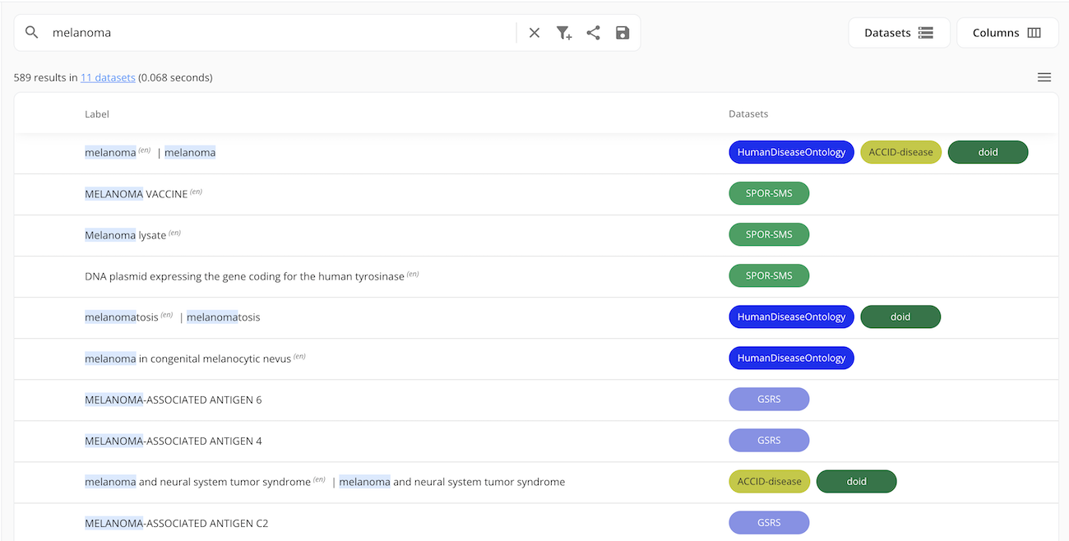Save the current search query
Viewport: 1069px width, 541px height.
(x=622, y=33)
